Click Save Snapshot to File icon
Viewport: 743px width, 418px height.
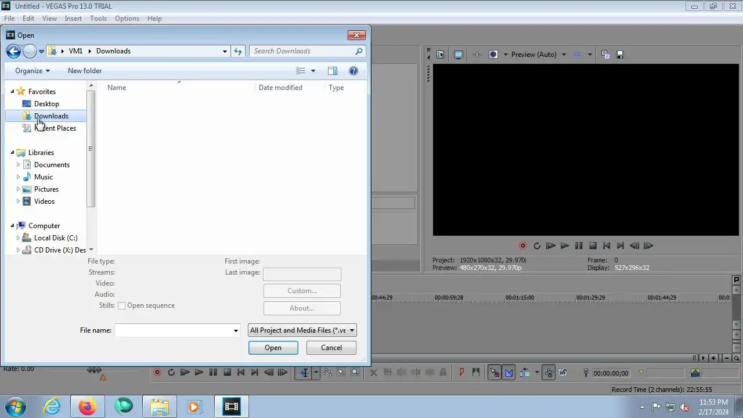[619, 55]
